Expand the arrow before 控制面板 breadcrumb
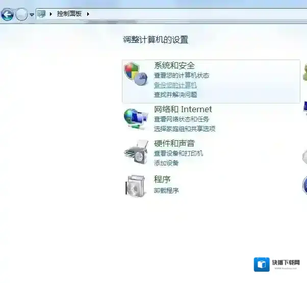 51,14
